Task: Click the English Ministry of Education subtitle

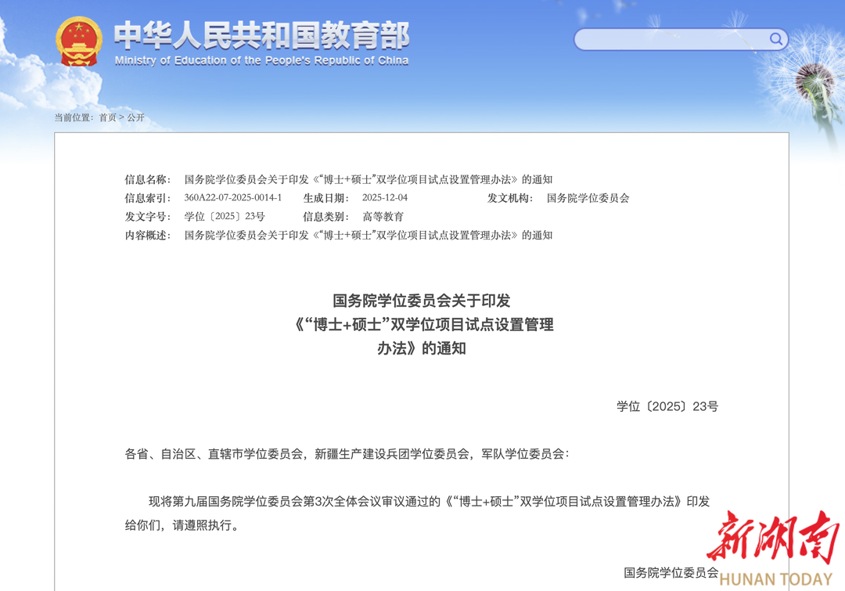Action: 261,60
